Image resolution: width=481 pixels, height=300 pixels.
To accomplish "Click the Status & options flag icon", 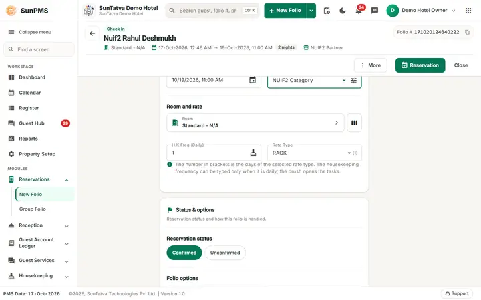I will click(x=170, y=210).
